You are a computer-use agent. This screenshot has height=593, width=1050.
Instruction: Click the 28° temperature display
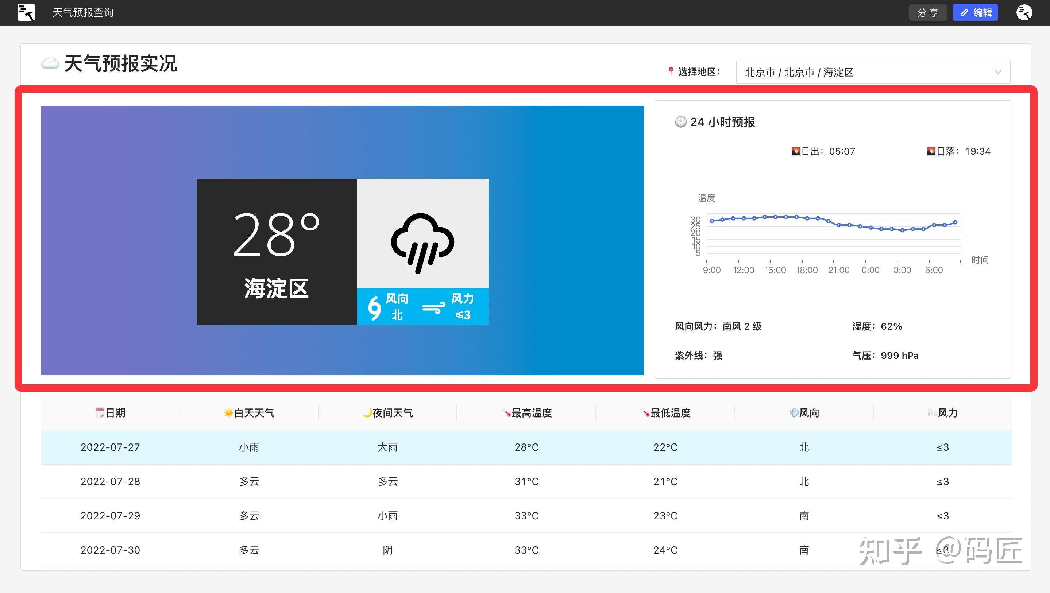[276, 235]
